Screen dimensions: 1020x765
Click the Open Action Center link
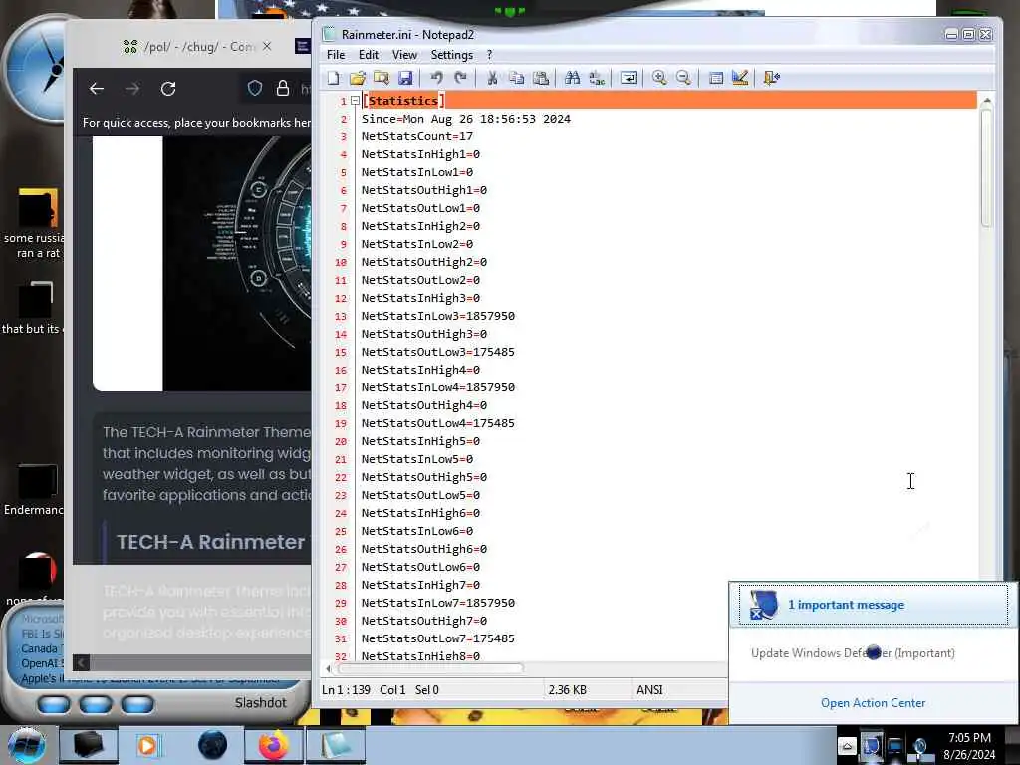(x=873, y=703)
